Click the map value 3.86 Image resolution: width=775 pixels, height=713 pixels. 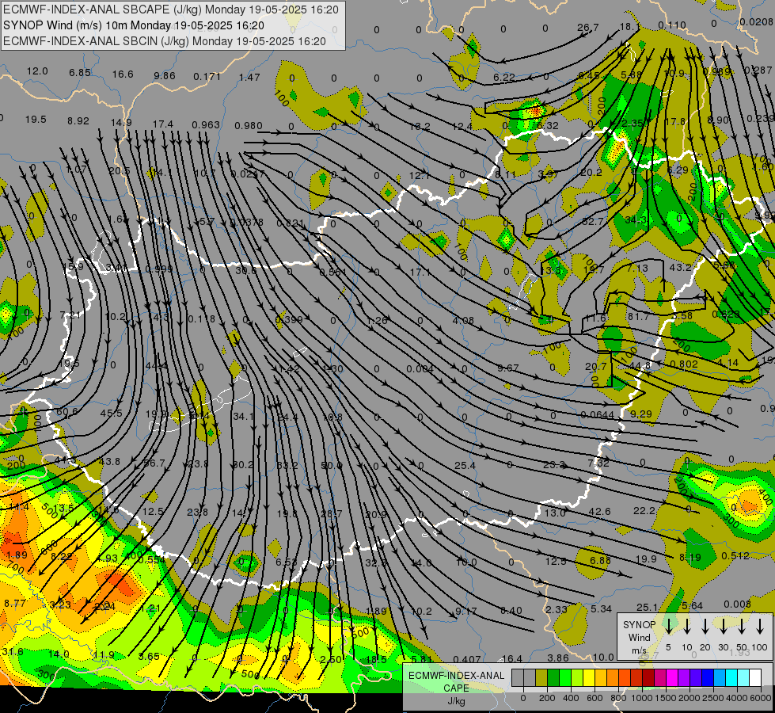tap(558, 658)
